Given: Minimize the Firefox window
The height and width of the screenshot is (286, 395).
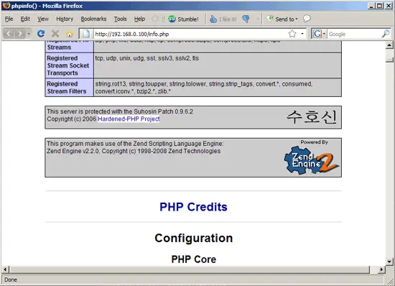Looking at the screenshot, I should (371, 6).
